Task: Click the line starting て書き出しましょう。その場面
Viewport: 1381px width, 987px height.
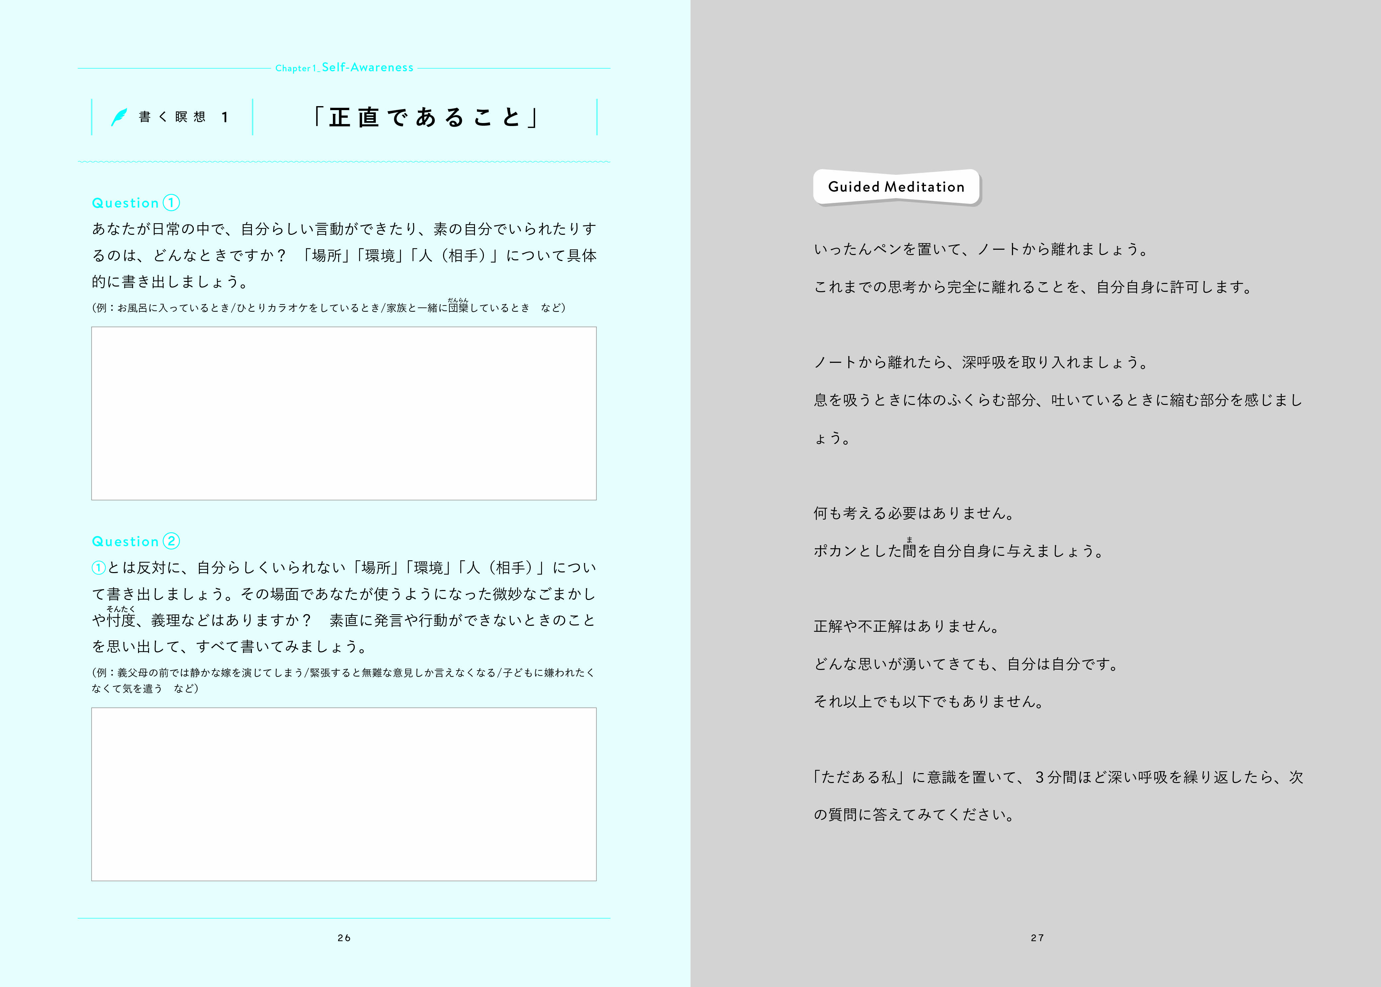Action: pos(344,594)
